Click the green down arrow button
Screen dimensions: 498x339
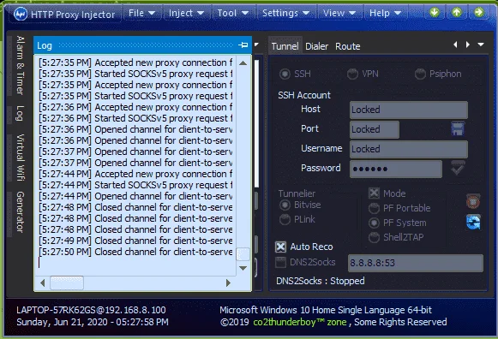(x=435, y=13)
